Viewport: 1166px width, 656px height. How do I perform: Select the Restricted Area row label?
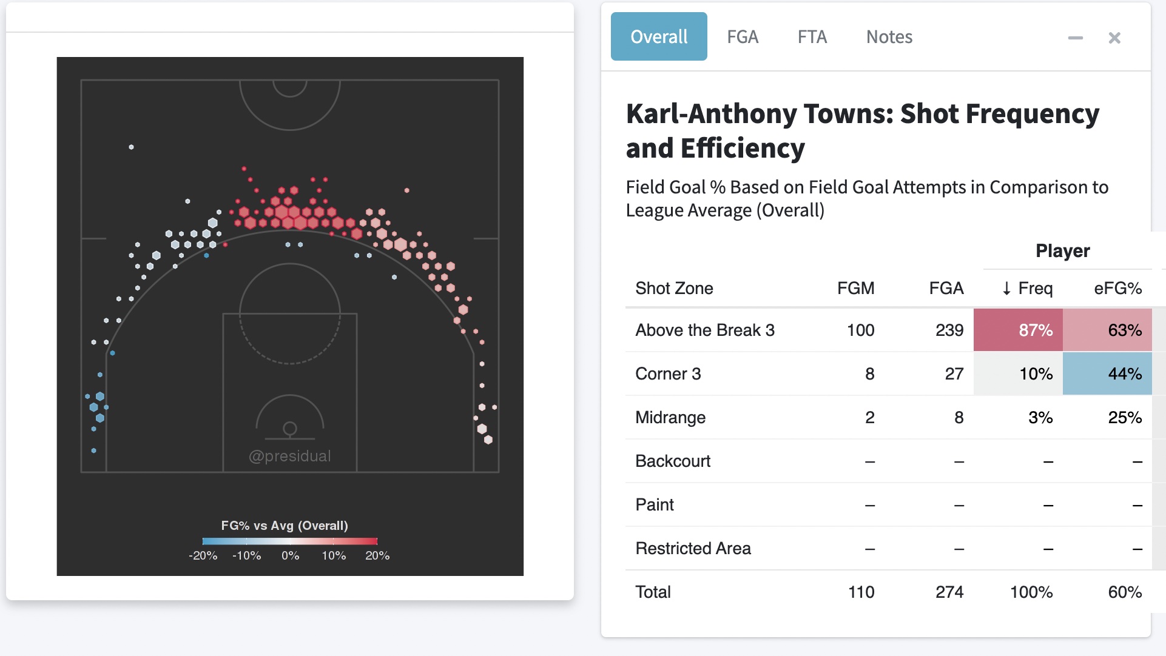click(x=693, y=548)
